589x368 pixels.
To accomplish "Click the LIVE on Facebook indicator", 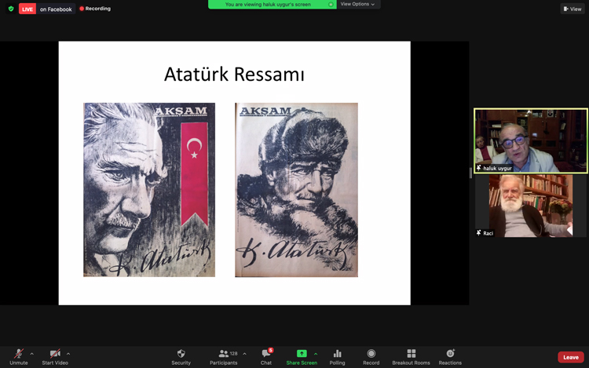I will (x=47, y=9).
